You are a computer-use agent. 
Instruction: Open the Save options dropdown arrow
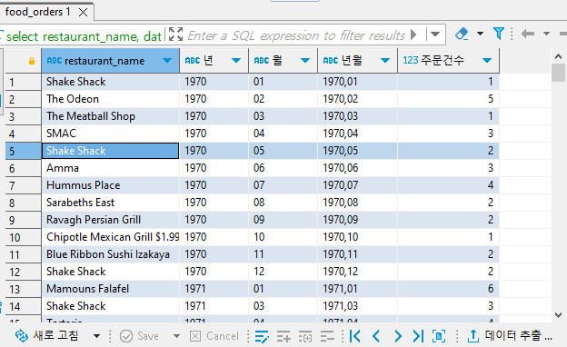176,336
